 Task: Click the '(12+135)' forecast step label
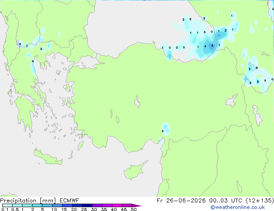pos(260,201)
